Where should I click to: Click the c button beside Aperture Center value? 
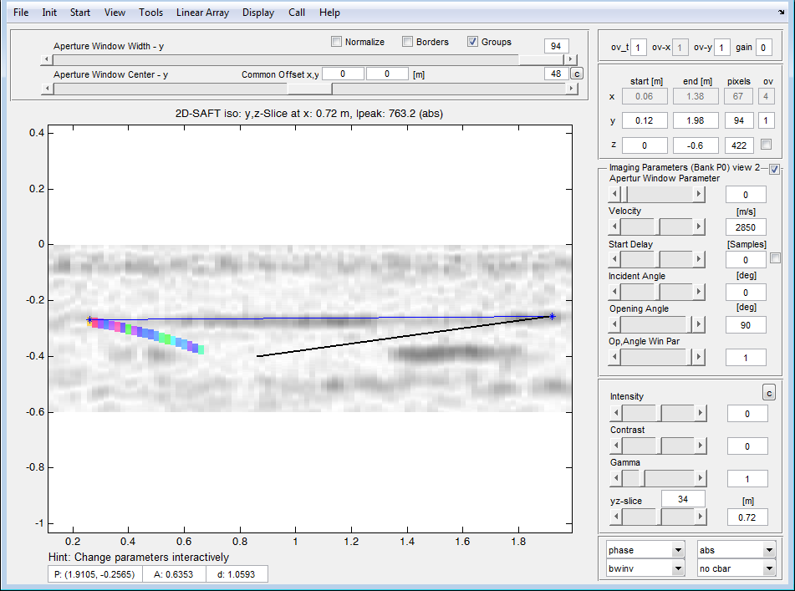click(x=577, y=74)
